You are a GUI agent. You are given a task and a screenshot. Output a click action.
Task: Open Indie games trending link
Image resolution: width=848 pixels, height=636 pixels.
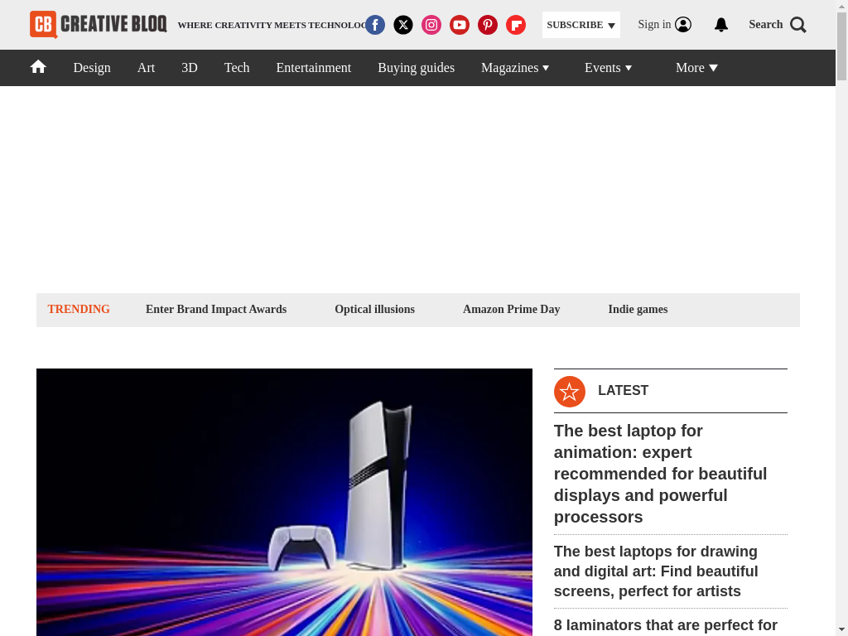(x=638, y=310)
